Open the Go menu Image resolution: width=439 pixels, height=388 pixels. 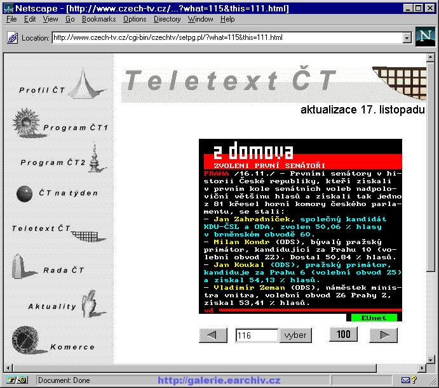(70, 19)
